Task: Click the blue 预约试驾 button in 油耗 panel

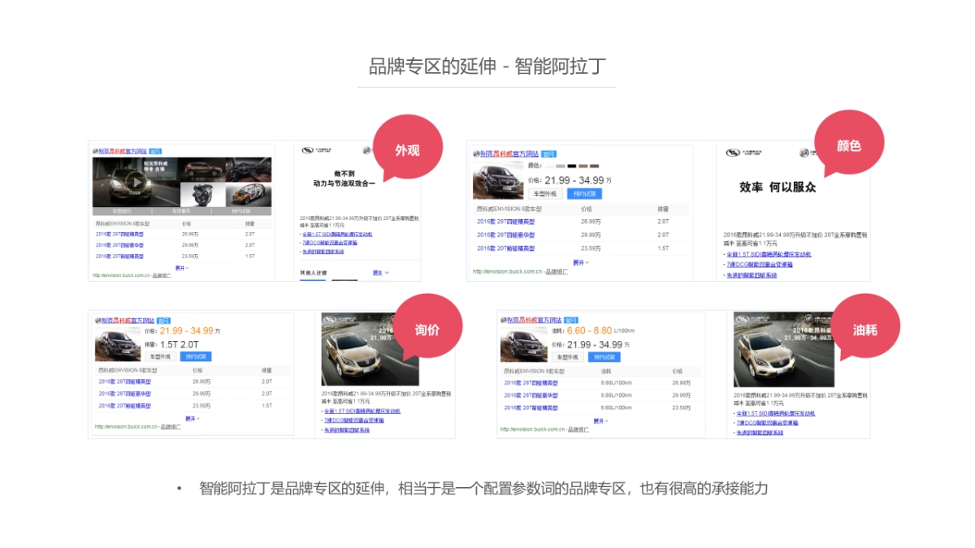Action: click(x=604, y=357)
